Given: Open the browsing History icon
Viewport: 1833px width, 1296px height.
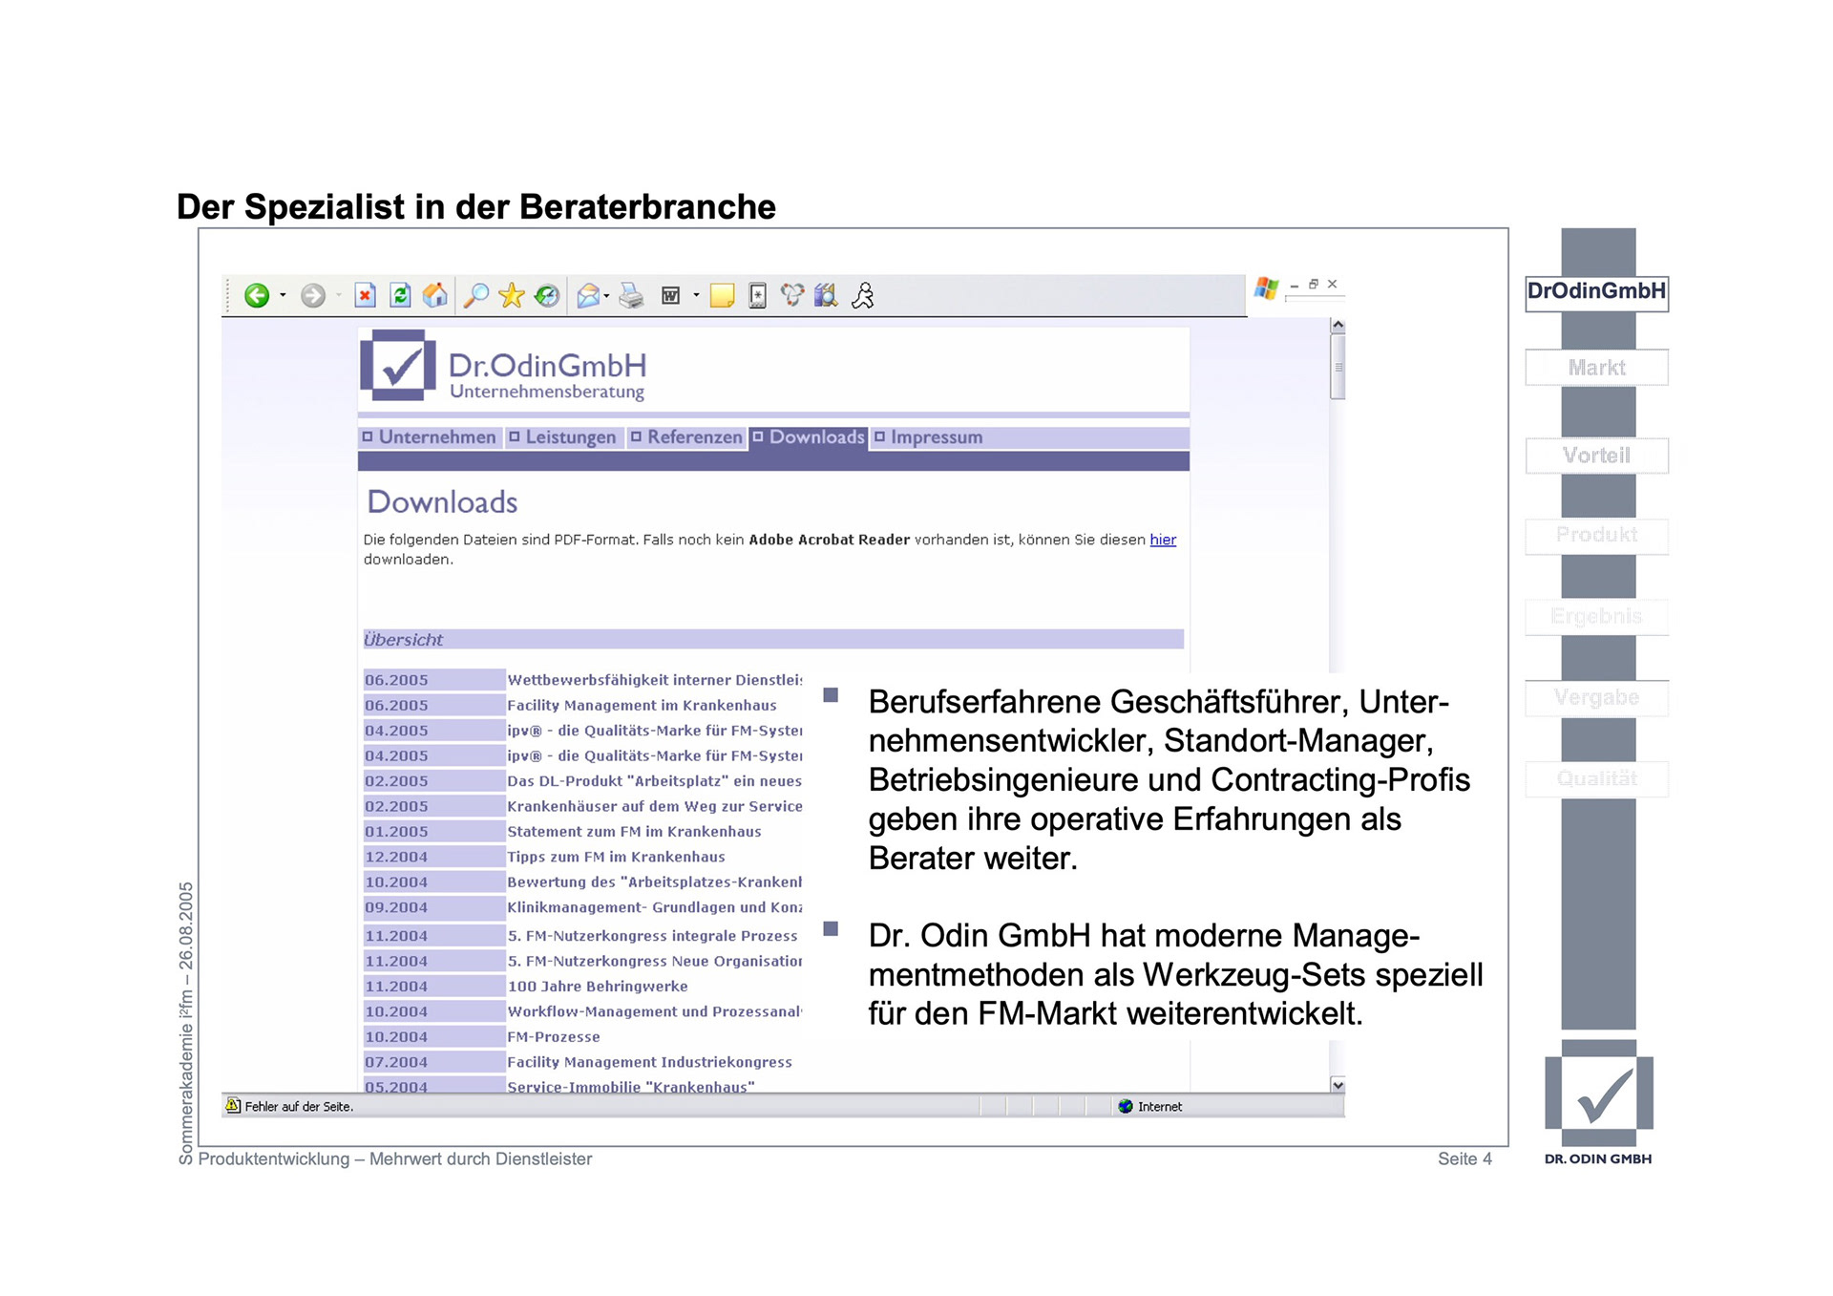Looking at the screenshot, I should [x=547, y=296].
